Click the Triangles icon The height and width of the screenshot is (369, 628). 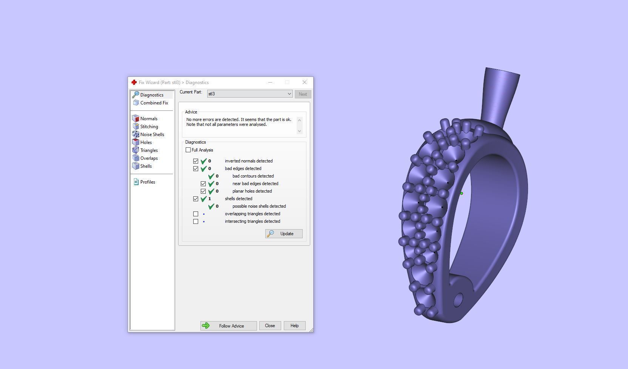tap(136, 150)
